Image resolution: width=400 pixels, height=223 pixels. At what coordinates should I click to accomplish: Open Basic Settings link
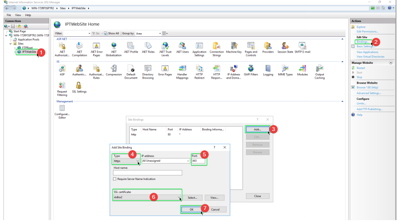click(x=366, y=46)
